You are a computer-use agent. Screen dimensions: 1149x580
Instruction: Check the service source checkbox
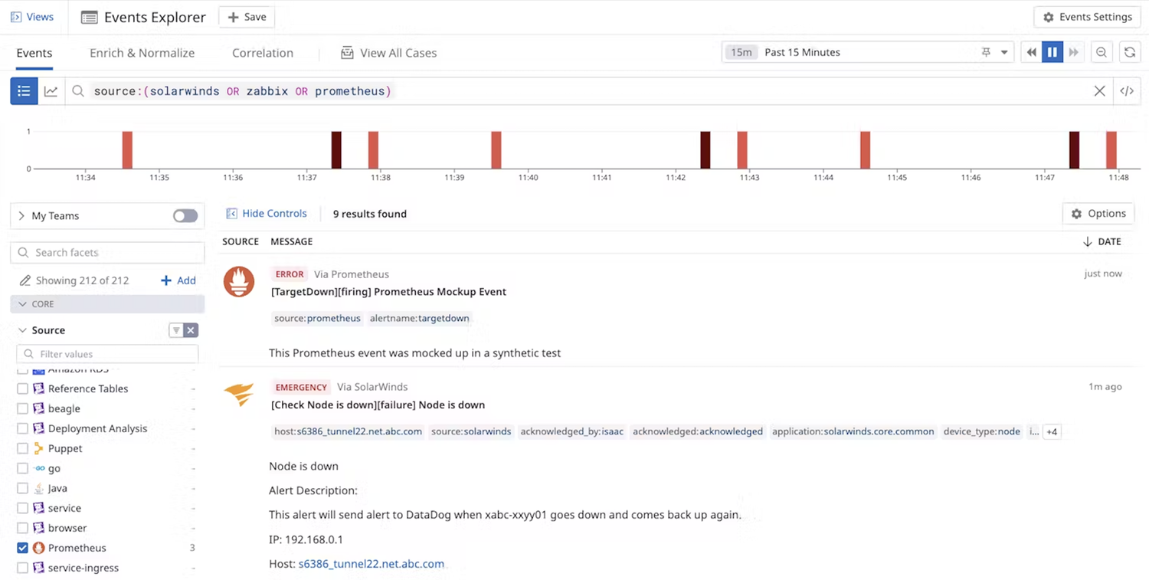(x=22, y=508)
